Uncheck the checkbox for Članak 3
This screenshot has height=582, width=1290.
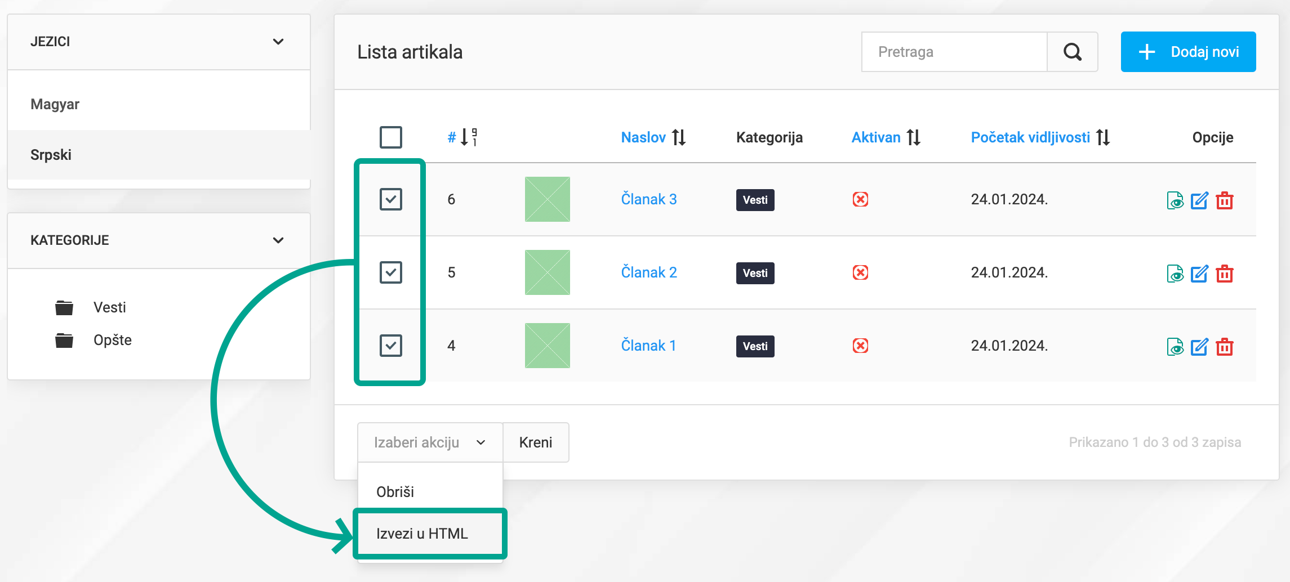pyautogui.click(x=391, y=199)
